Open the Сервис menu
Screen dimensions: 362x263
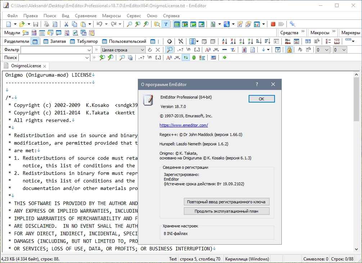(x=134, y=16)
